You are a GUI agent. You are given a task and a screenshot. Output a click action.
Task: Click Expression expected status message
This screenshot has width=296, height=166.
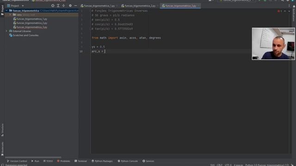click(x=17, y=165)
